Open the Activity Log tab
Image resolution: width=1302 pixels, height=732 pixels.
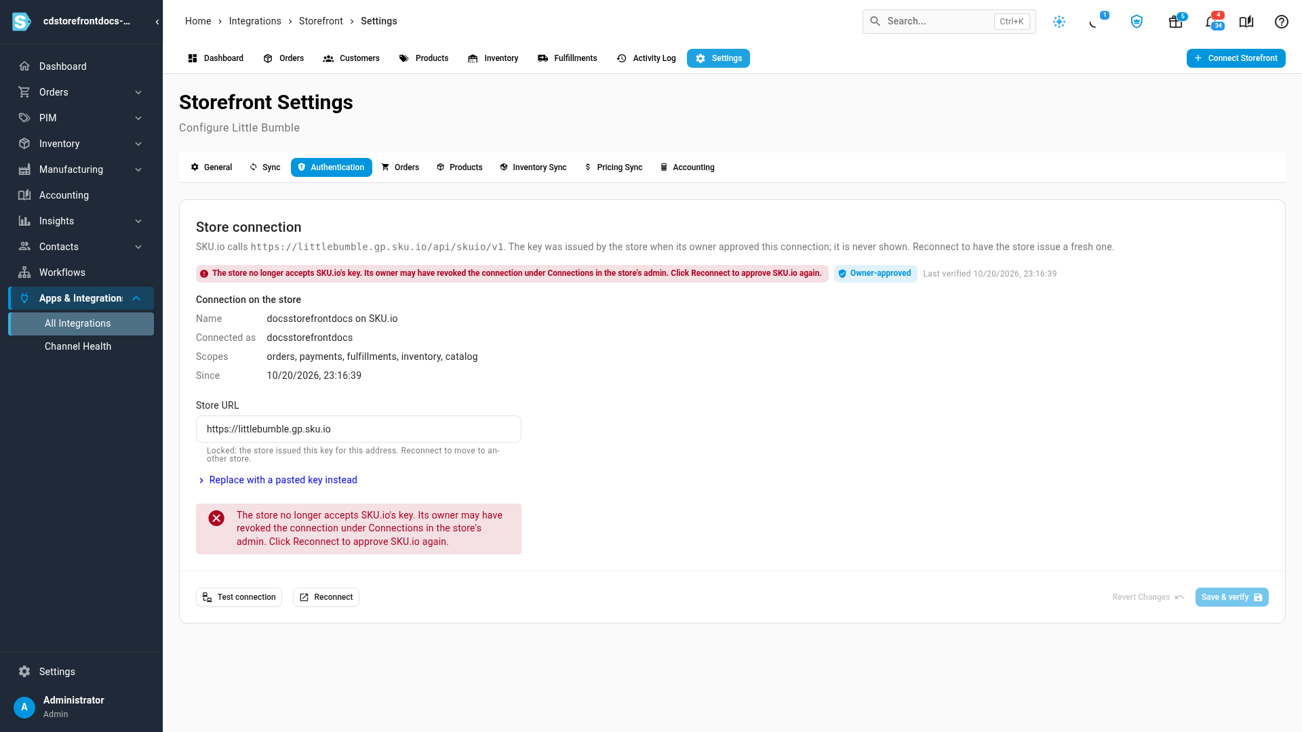[646, 58]
